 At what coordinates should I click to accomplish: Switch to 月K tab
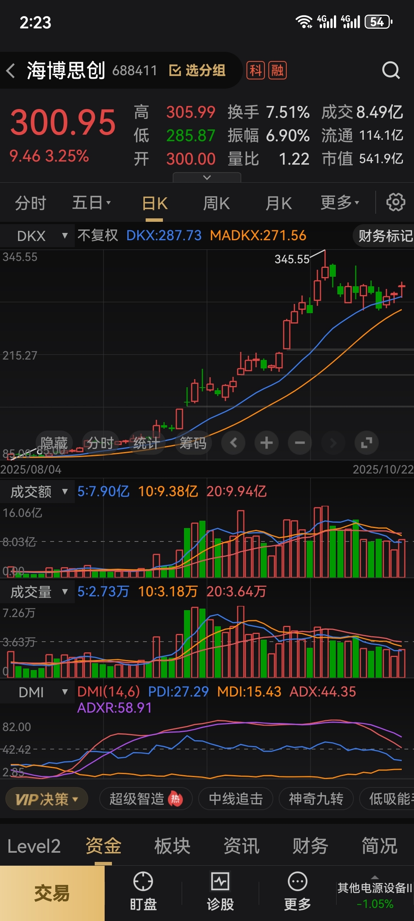point(279,203)
